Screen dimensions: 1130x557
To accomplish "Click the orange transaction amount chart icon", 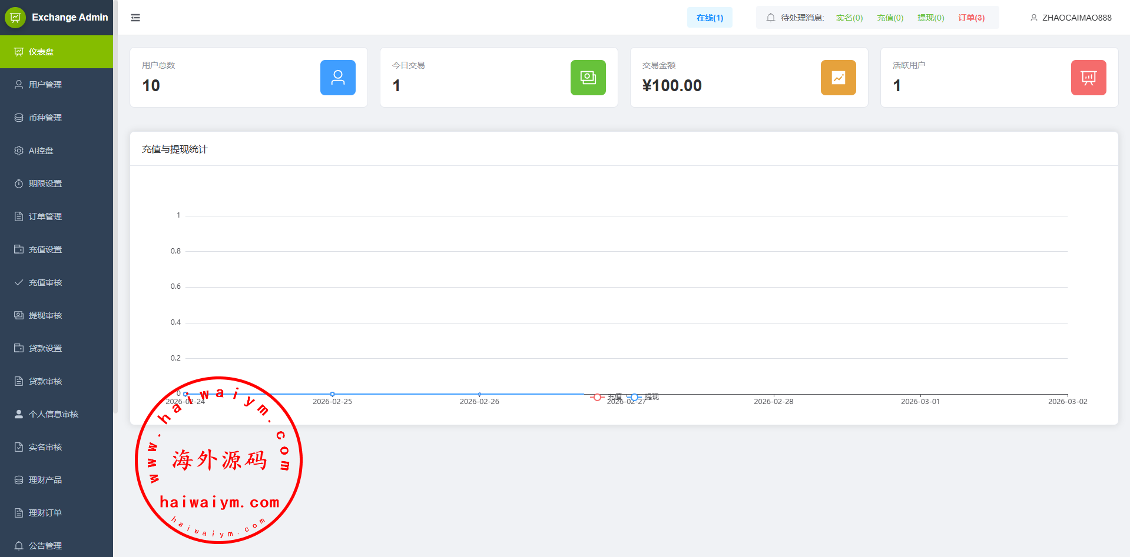I will (x=838, y=78).
